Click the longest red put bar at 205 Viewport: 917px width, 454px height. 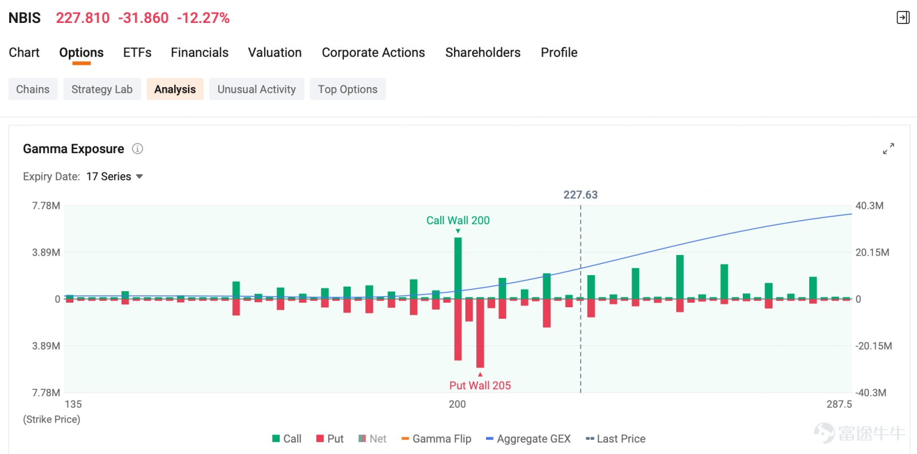(480, 333)
